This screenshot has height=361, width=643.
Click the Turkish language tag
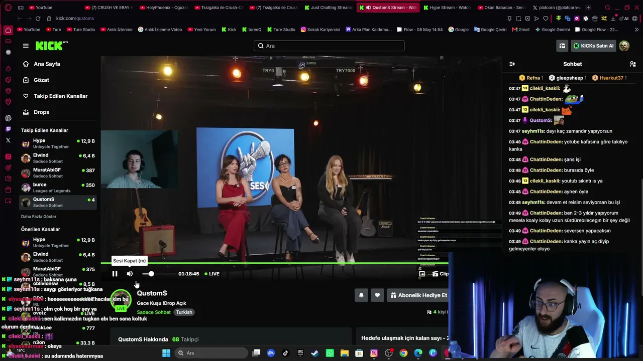point(184,312)
